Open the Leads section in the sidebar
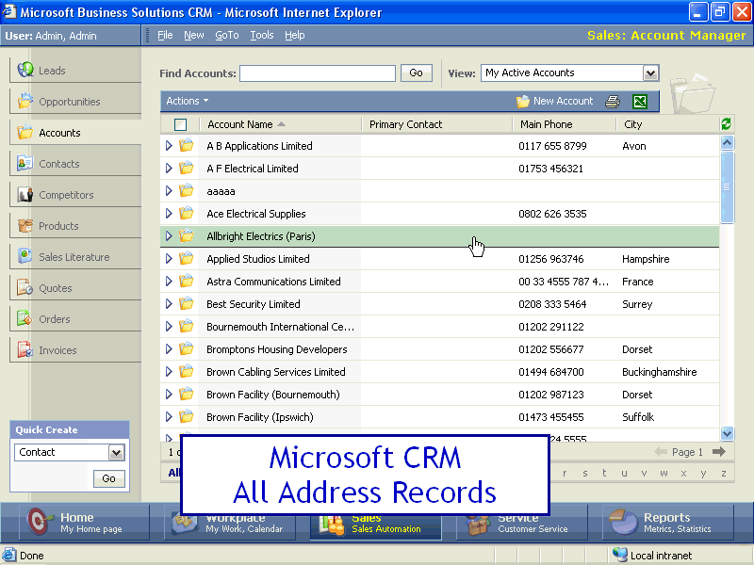 (57, 70)
